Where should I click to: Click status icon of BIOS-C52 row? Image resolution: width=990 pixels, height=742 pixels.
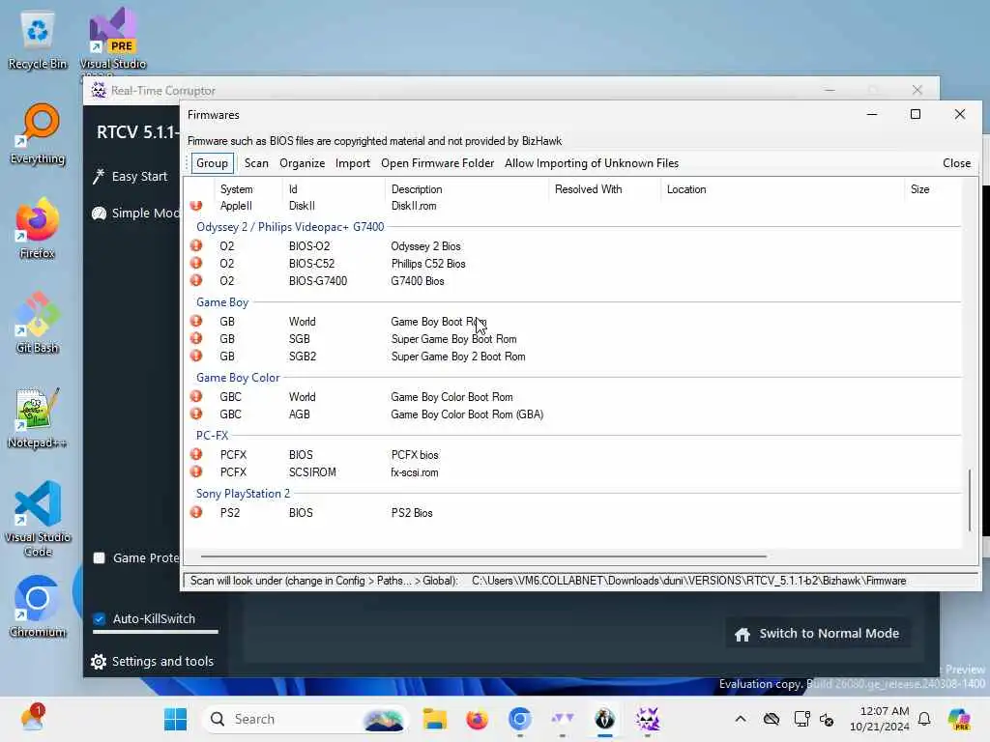196,263
